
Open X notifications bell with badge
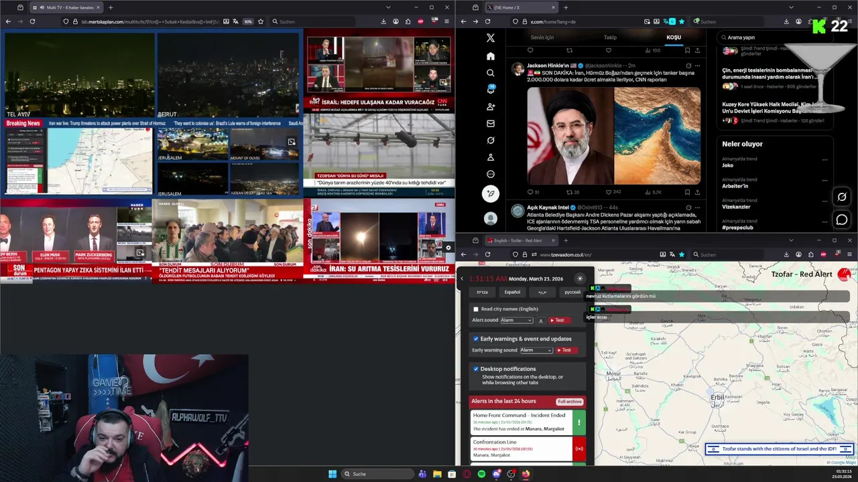[490, 90]
